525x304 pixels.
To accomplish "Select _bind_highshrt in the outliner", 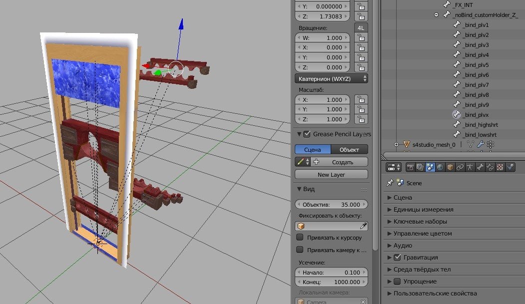I will pos(481,125).
